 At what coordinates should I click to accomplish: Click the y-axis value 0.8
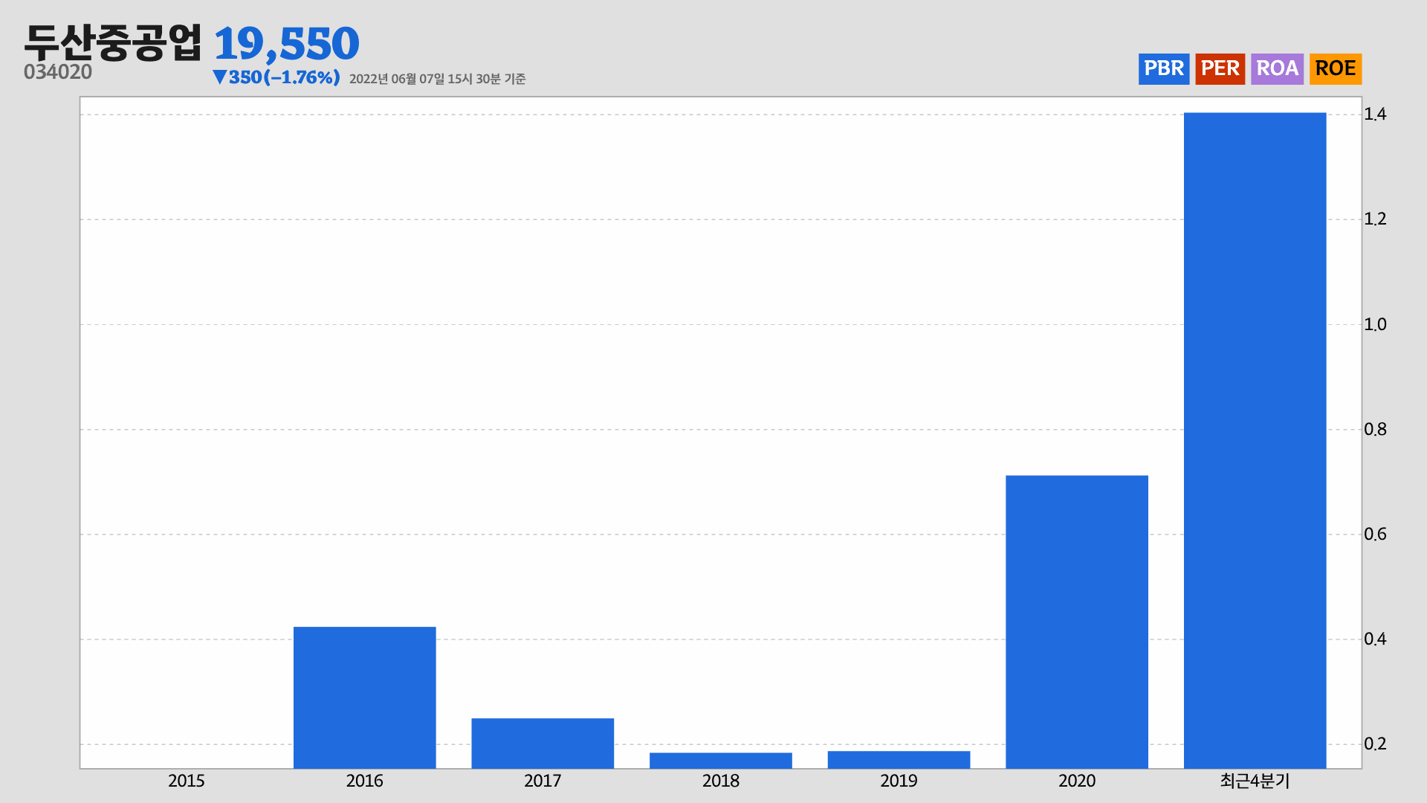1375,429
